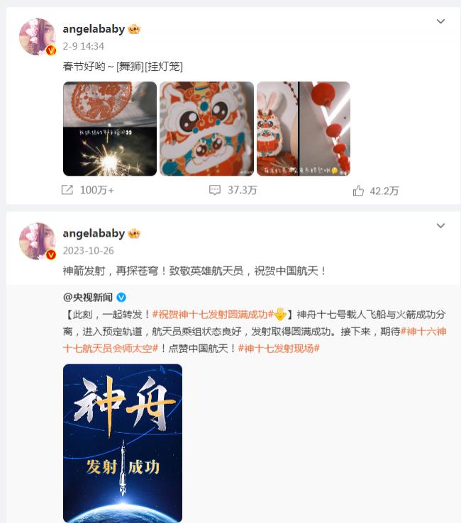Open the 2-9 14:34 timestamp link

pos(84,46)
